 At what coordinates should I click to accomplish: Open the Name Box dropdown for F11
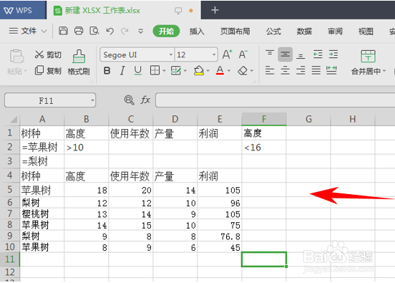coord(92,100)
